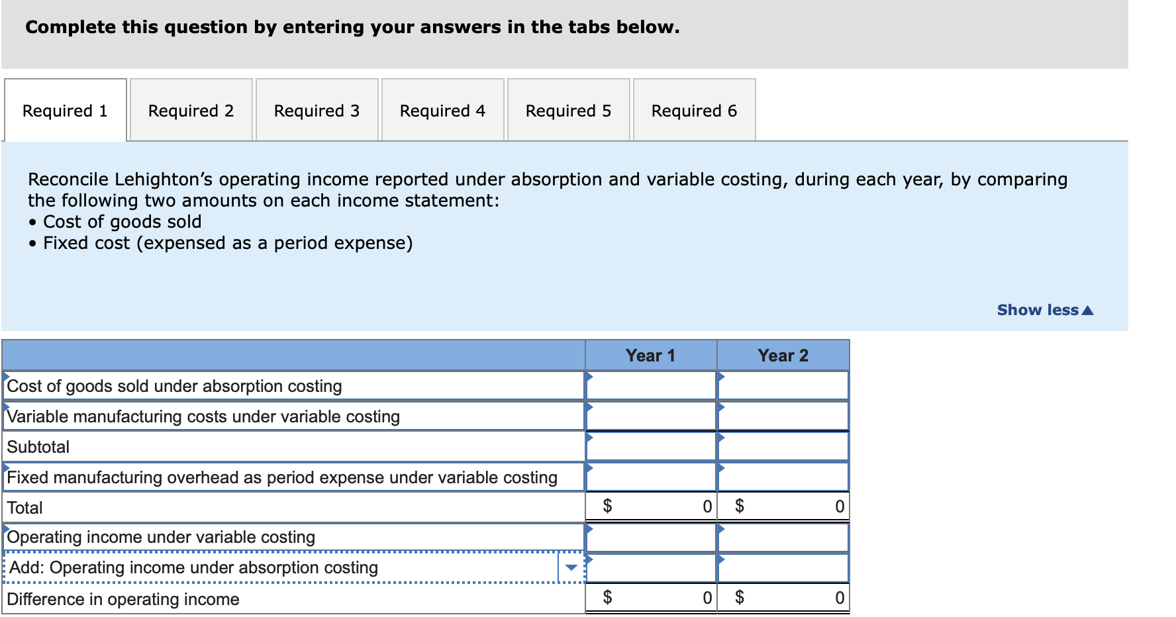Screen dimensions: 1176x617
Task: Return to the Required 1 tab
Action: coord(64,110)
